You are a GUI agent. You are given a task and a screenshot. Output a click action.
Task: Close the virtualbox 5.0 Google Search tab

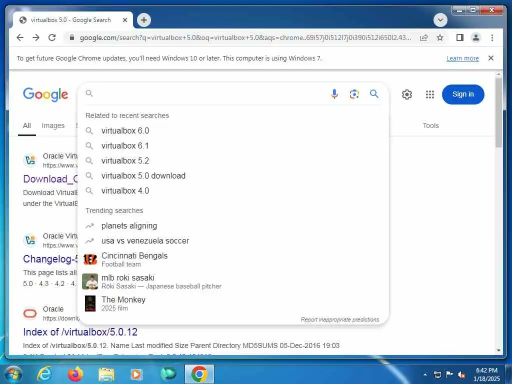(124, 20)
